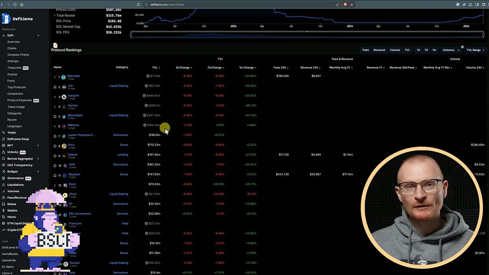Open the Jito protocol link
Screen dimensions: 489x275
tap(70, 86)
